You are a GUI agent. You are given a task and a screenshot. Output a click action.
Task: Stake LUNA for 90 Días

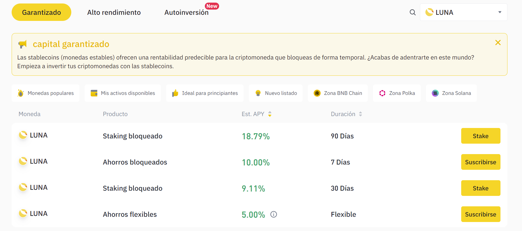point(480,136)
